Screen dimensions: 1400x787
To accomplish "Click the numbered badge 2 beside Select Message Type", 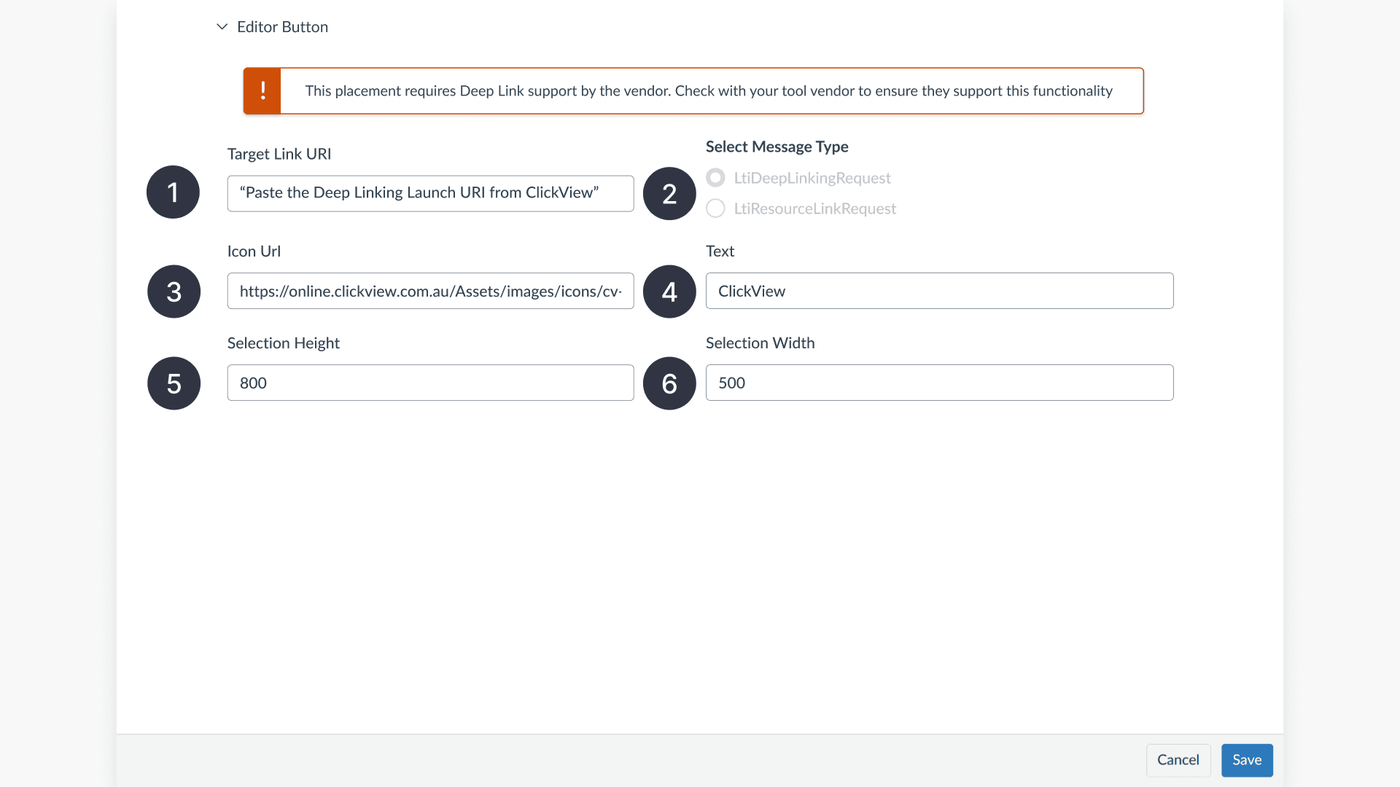I will [x=669, y=193].
